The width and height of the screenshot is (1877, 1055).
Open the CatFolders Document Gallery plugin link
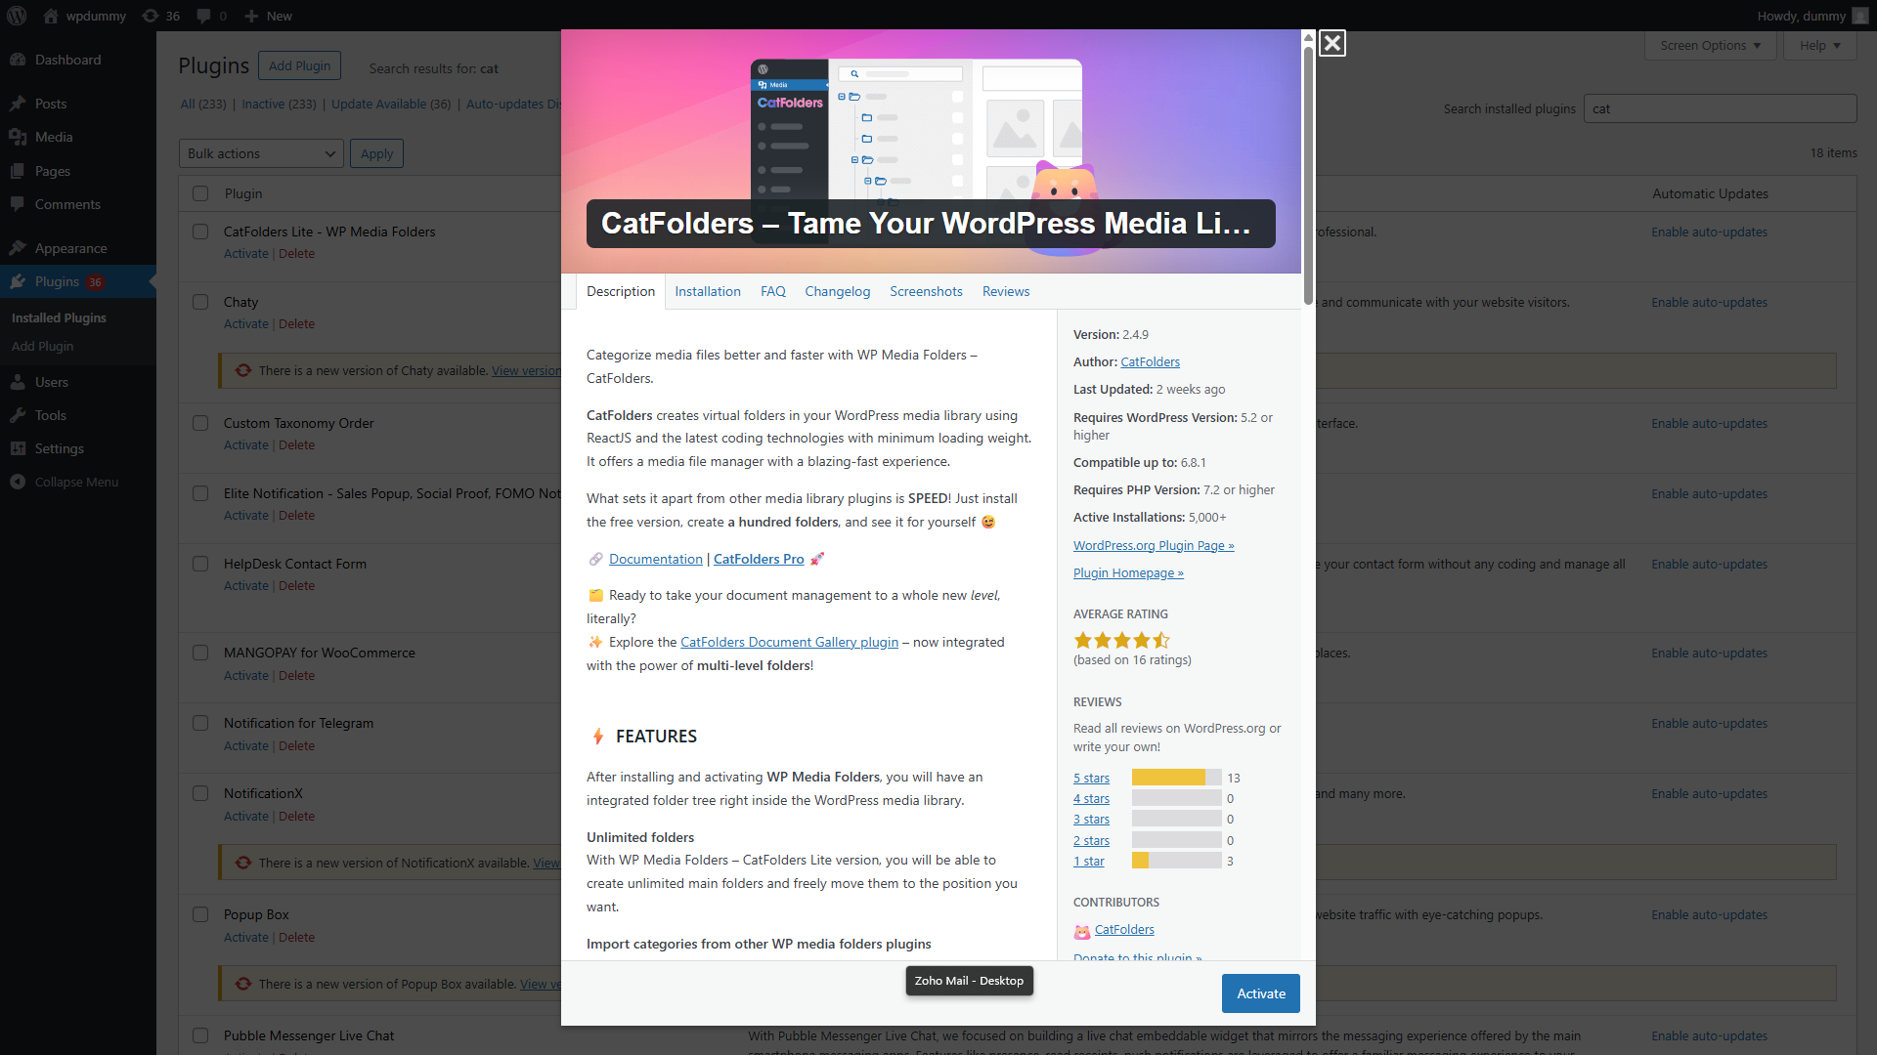pos(789,642)
